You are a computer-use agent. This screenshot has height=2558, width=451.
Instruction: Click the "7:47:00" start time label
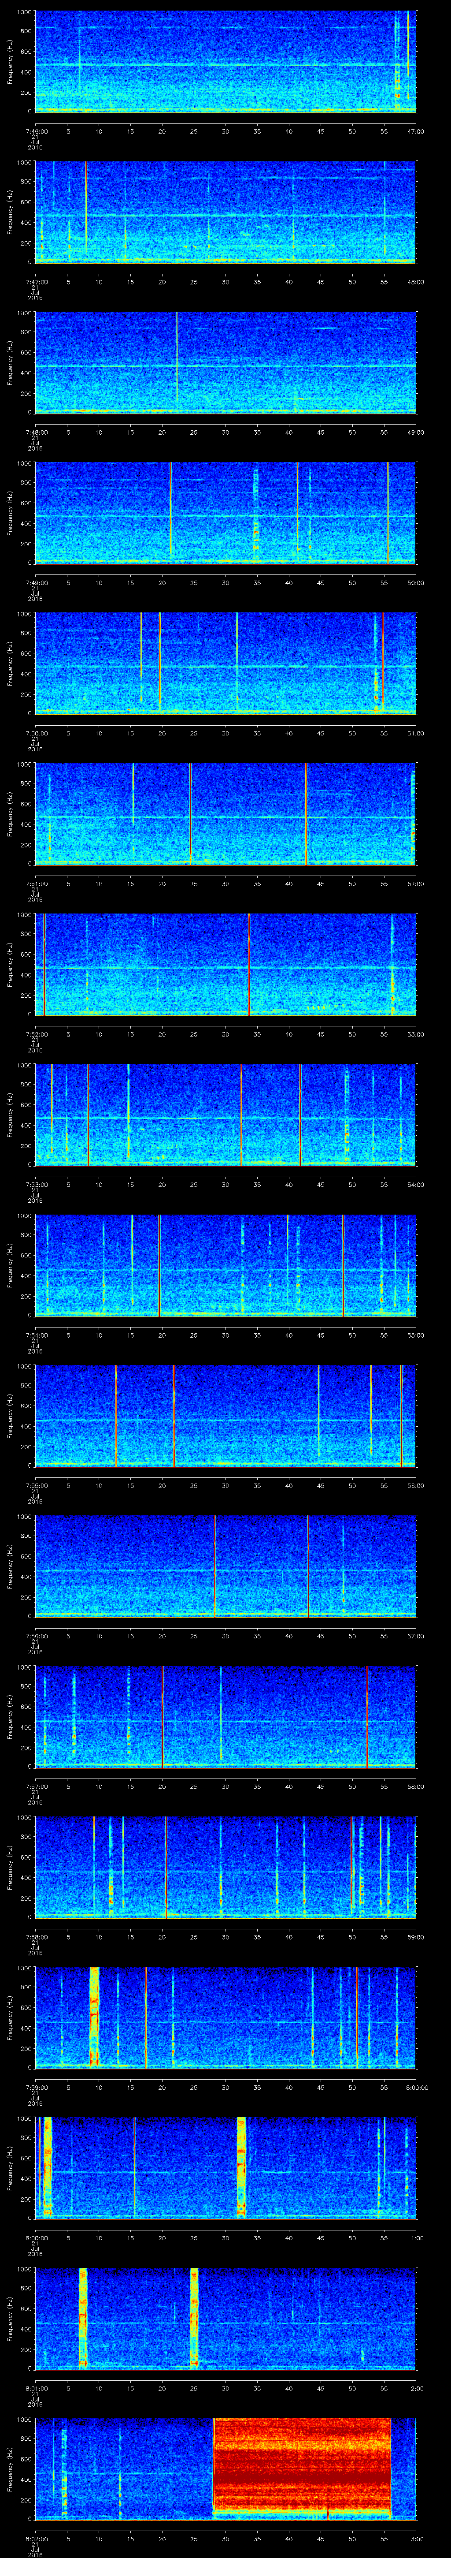coord(36,283)
